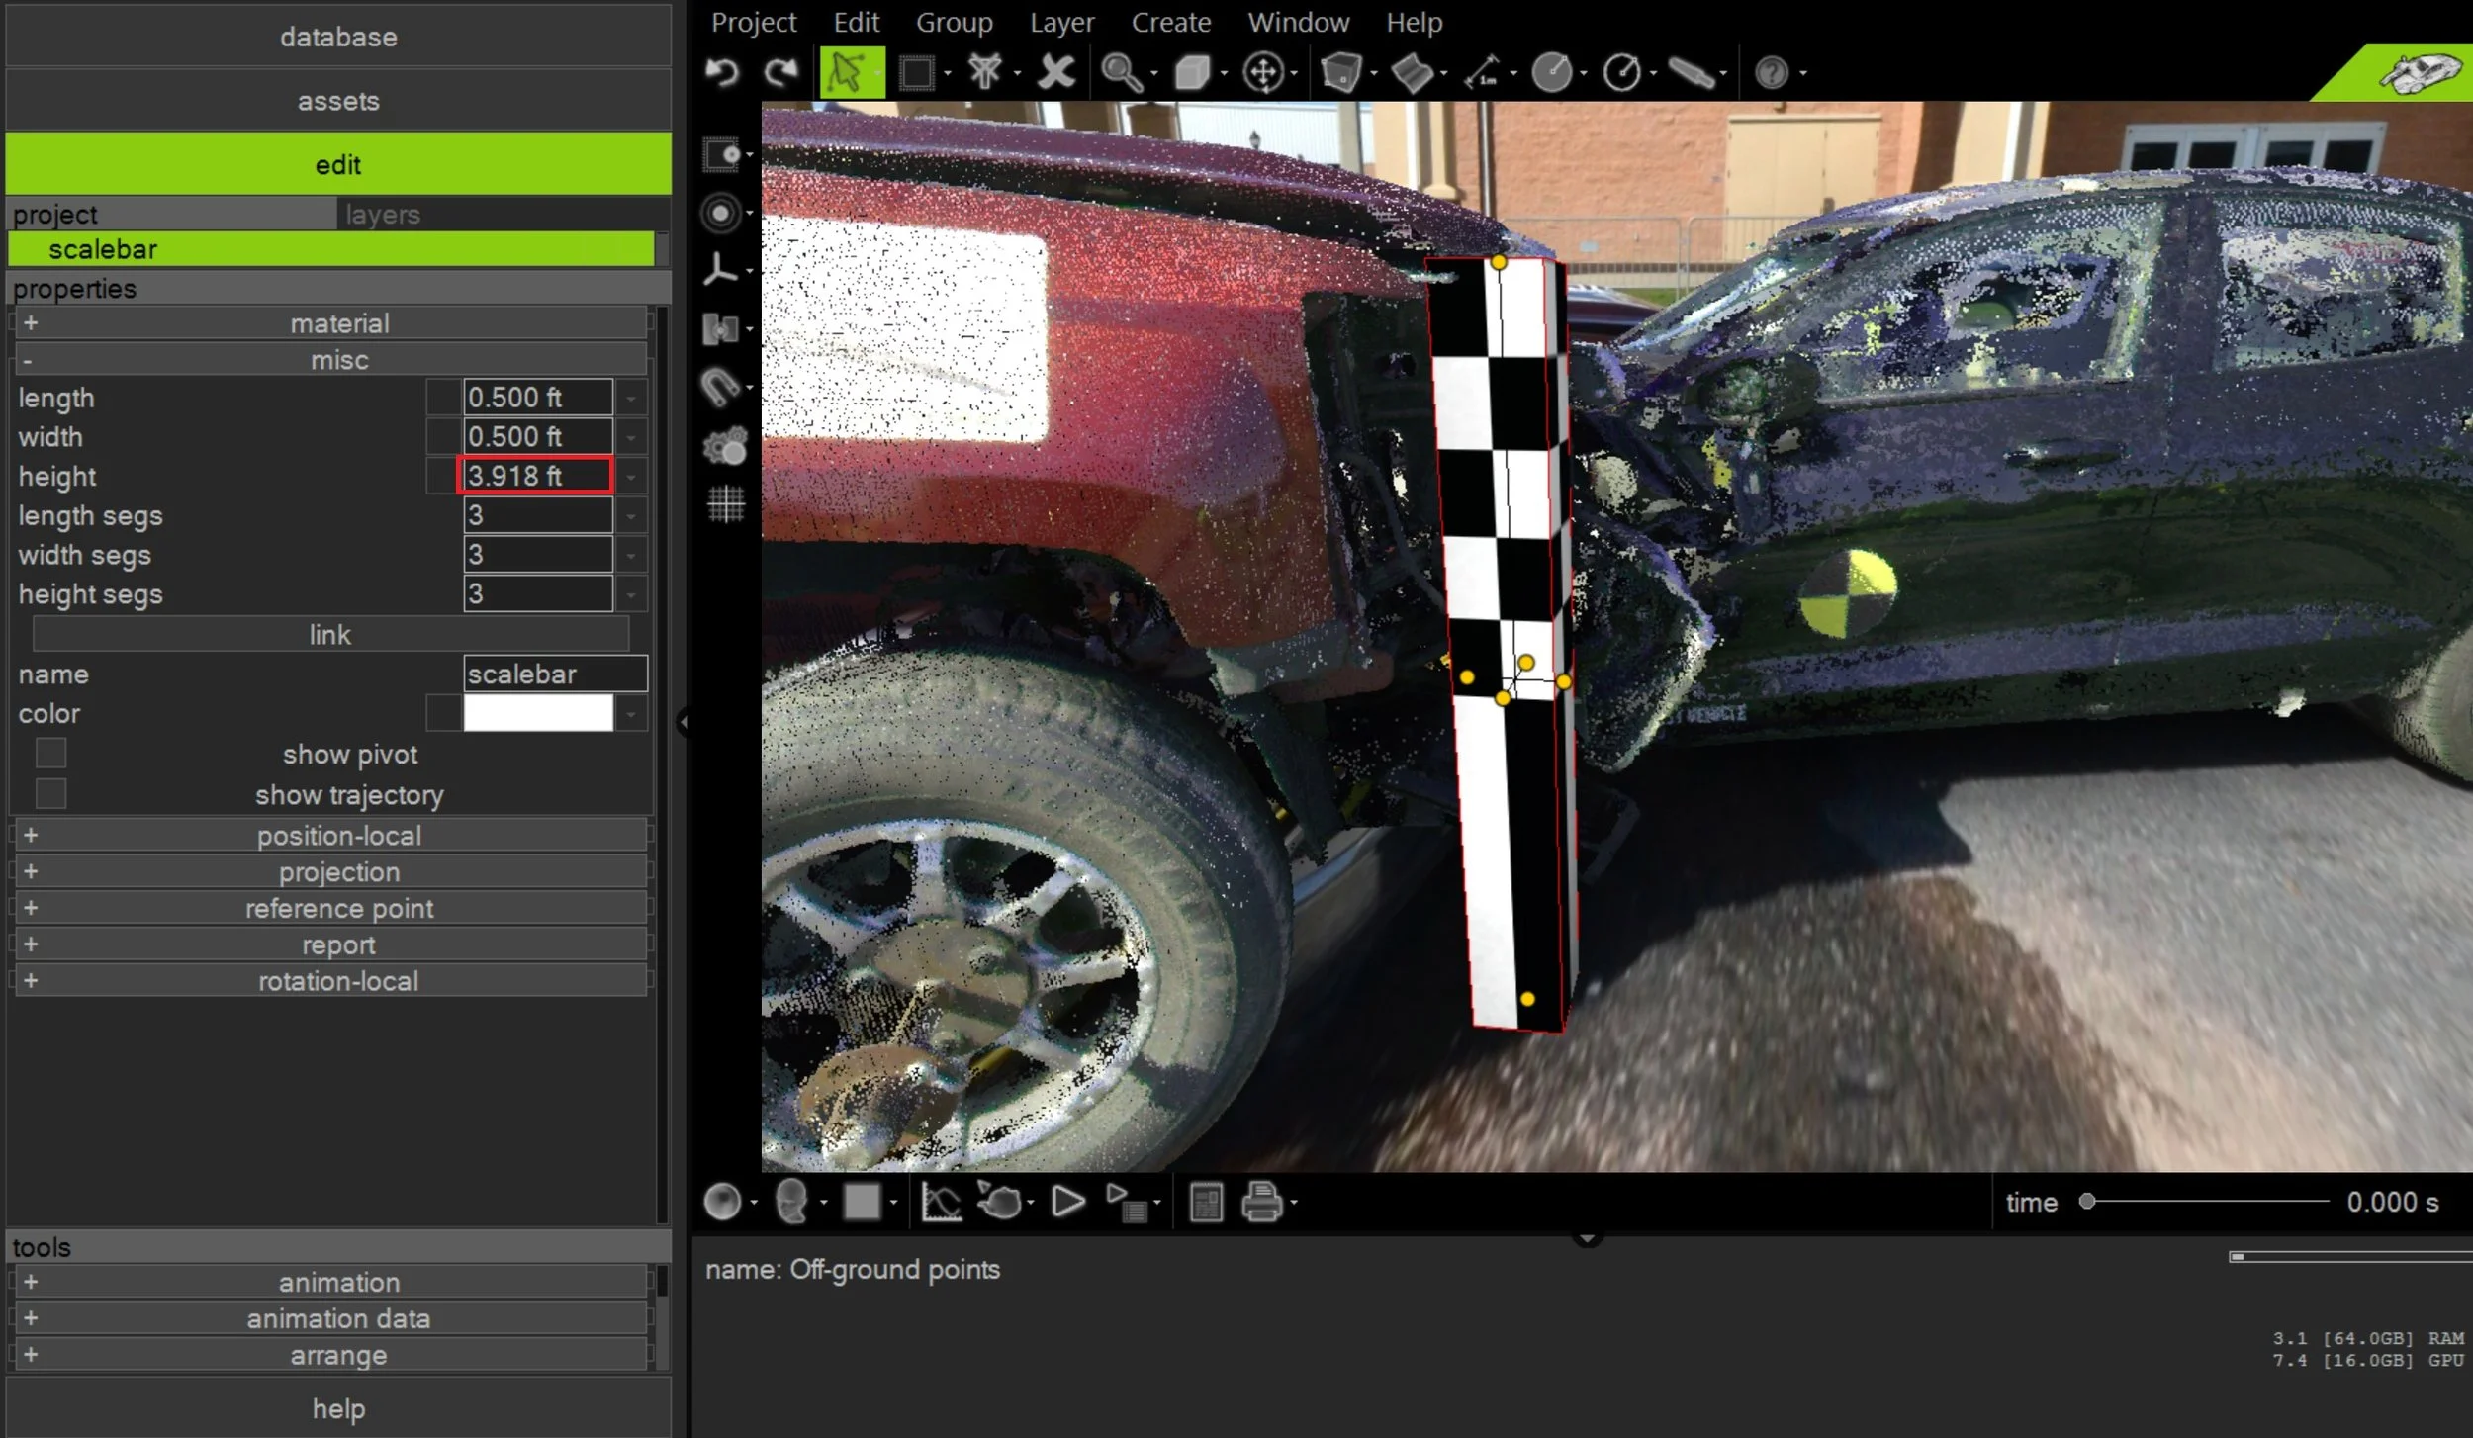Select the arrow selection tool
The width and height of the screenshot is (2473, 1438).
click(x=849, y=72)
